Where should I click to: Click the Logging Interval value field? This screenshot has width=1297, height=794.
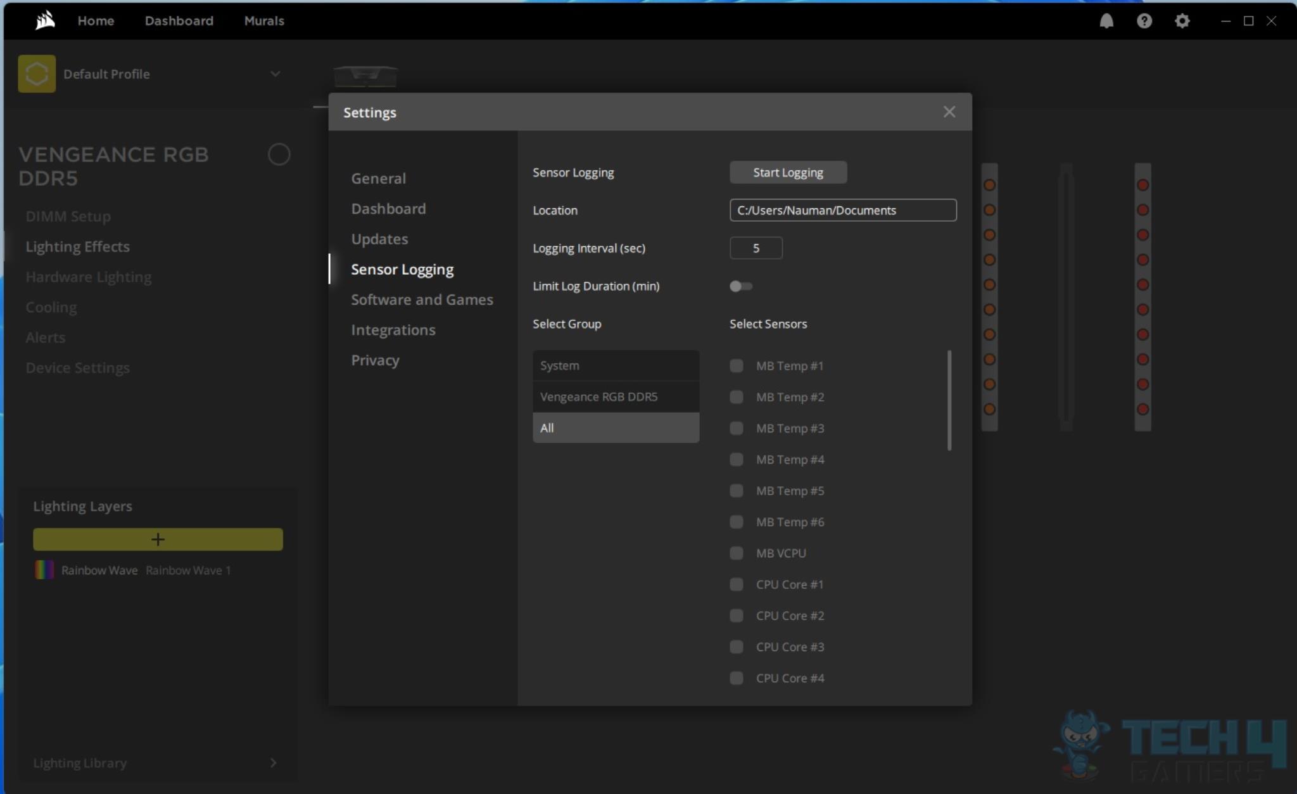pos(756,248)
